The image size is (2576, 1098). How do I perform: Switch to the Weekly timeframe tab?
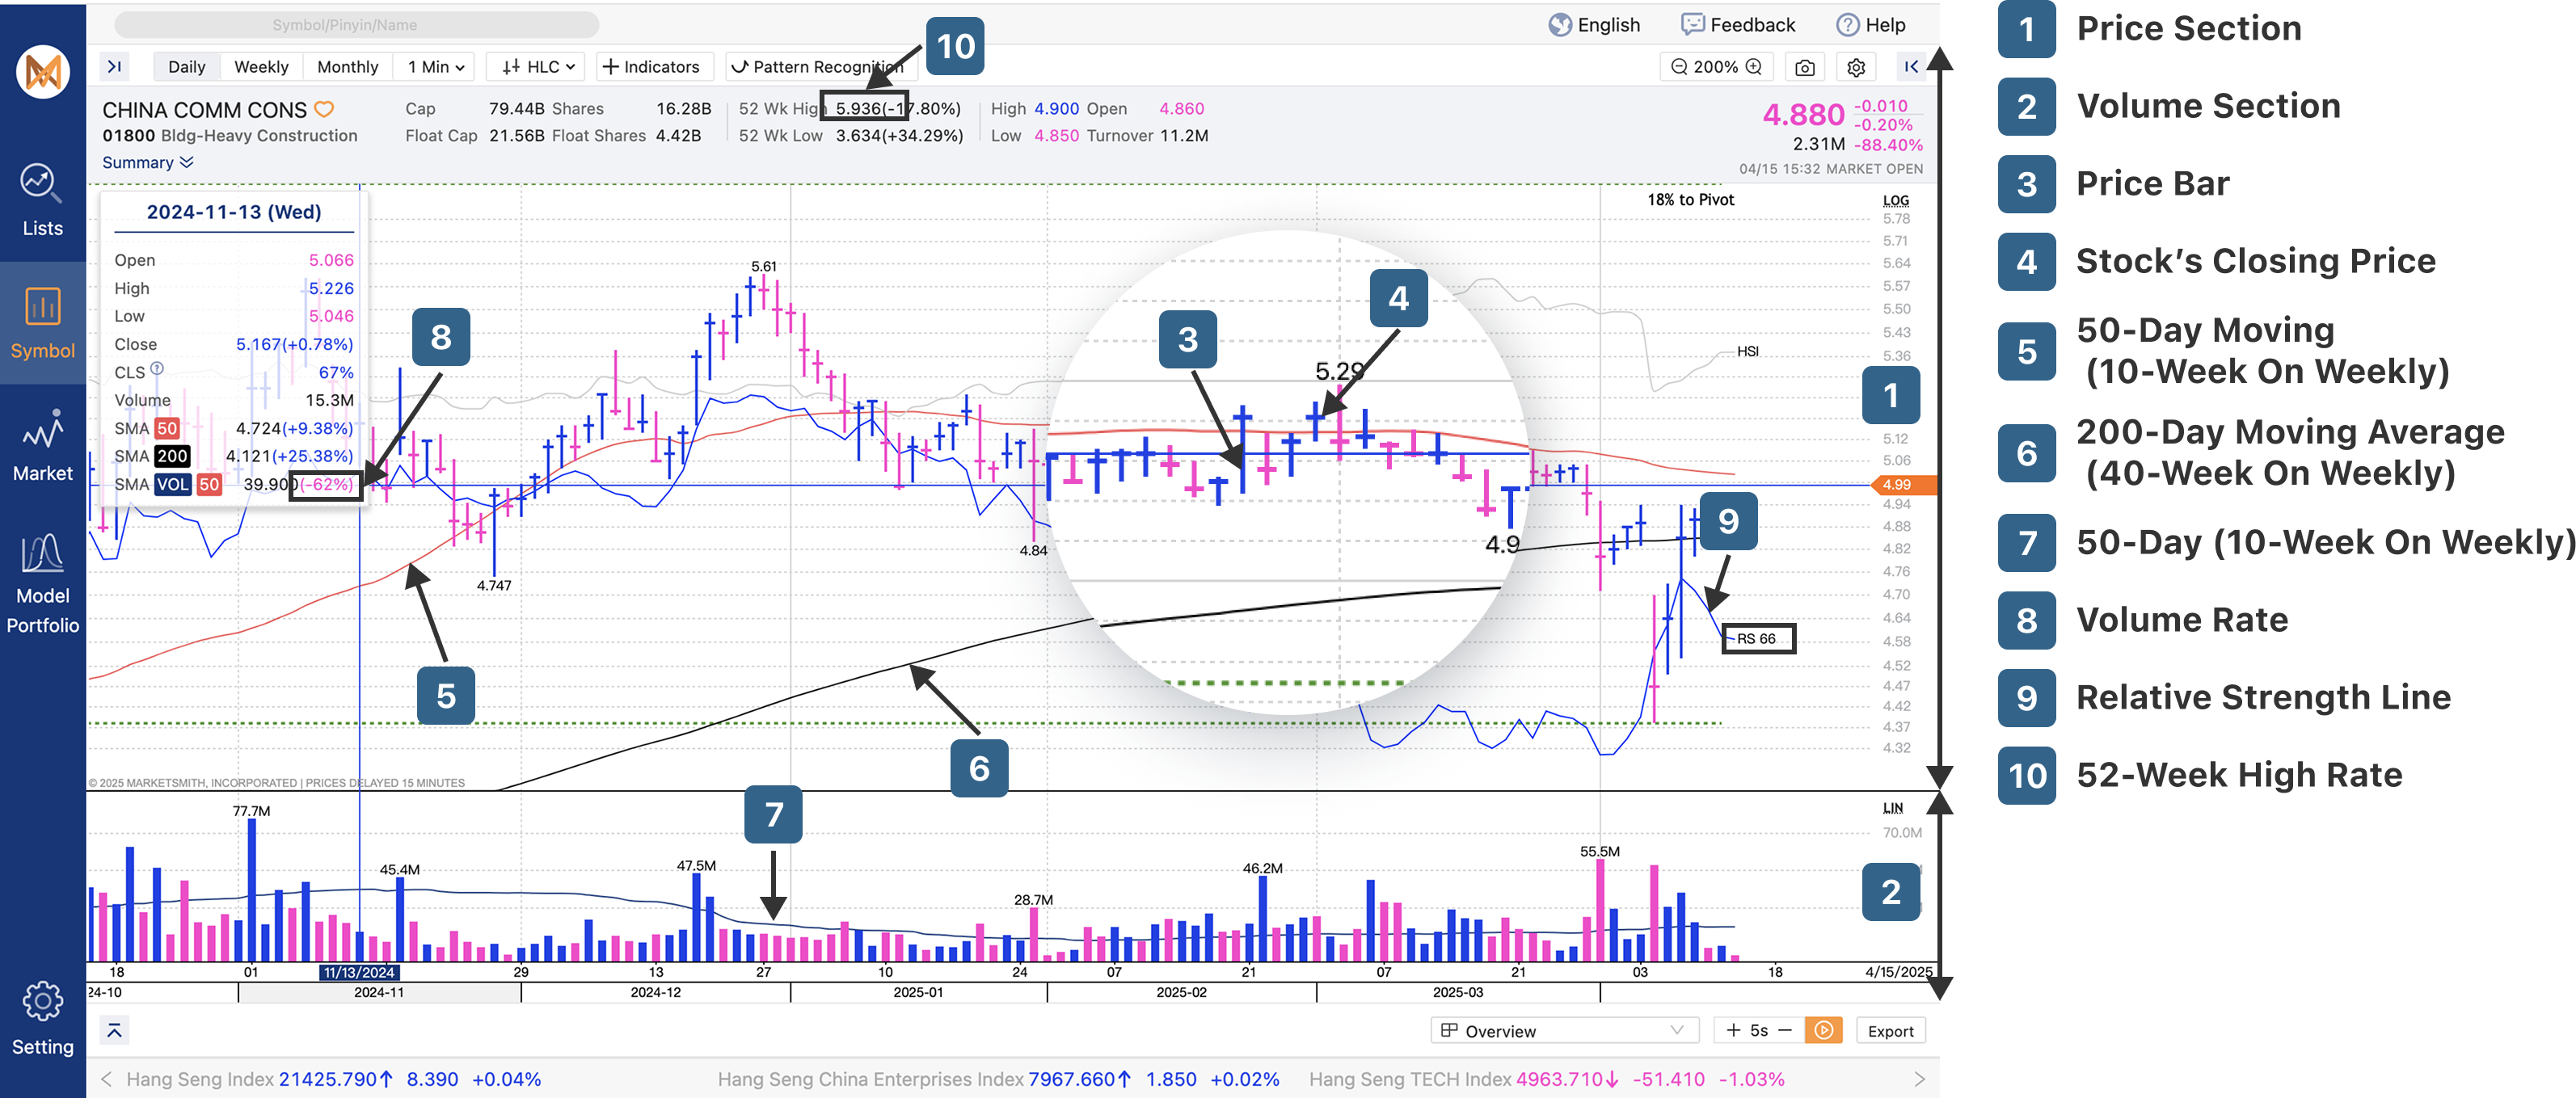click(261, 67)
